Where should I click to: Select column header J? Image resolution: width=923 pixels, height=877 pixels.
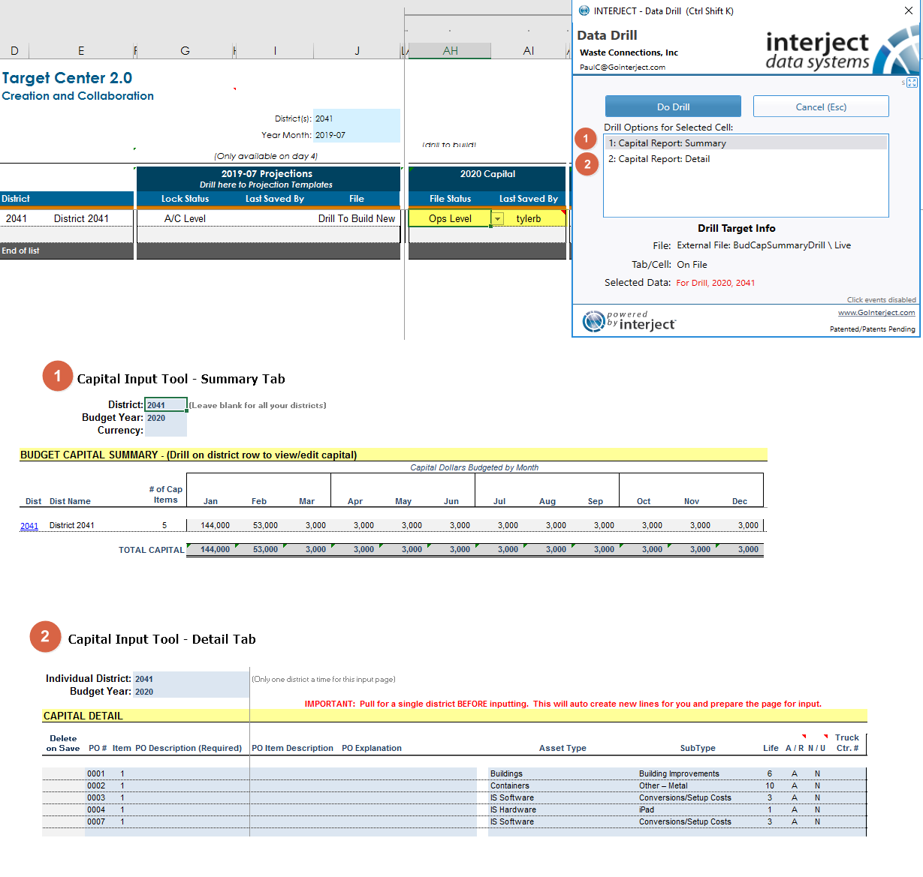tap(357, 51)
